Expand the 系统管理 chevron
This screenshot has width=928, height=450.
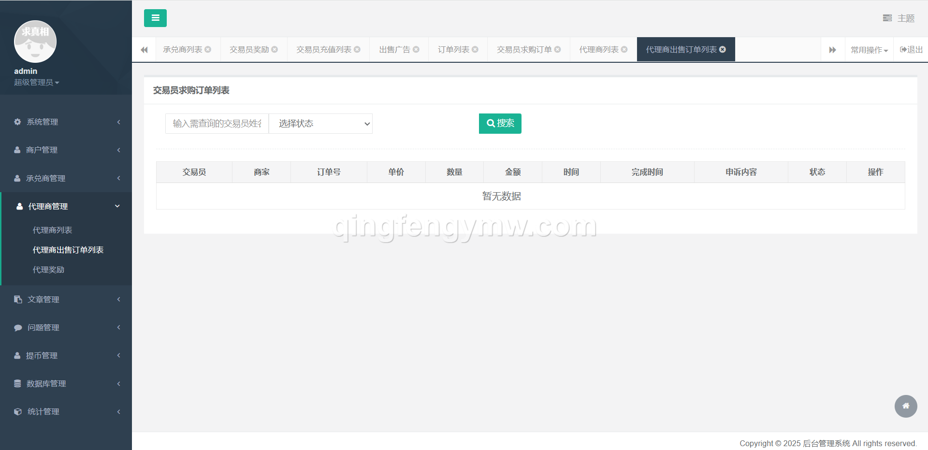pyautogui.click(x=118, y=122)
